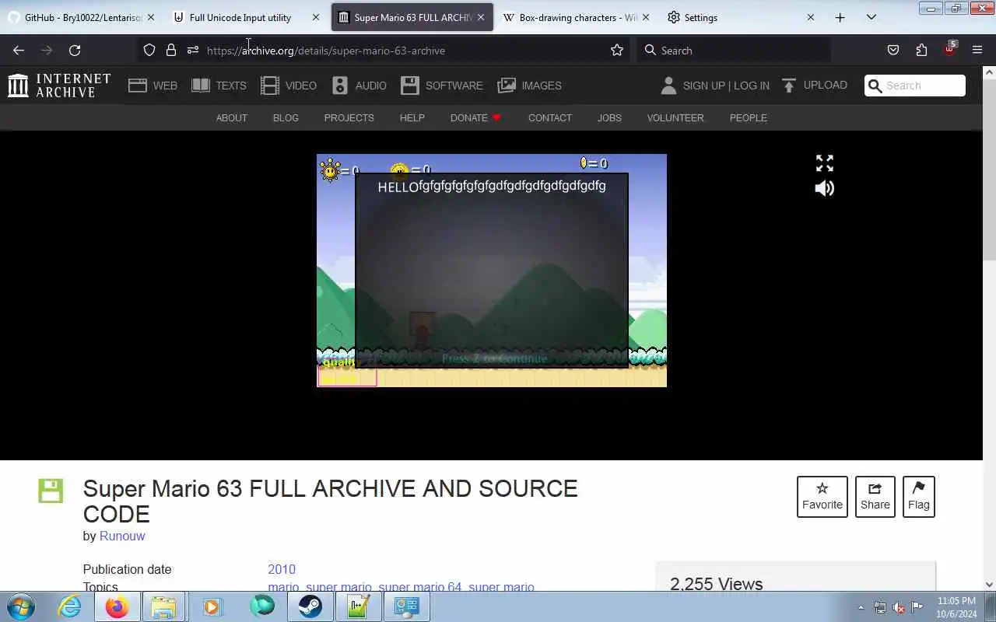996x622 pixels.
Task: Close the Super Mario 63 tab
Action: pyautogui.click(x=481, y=17)
